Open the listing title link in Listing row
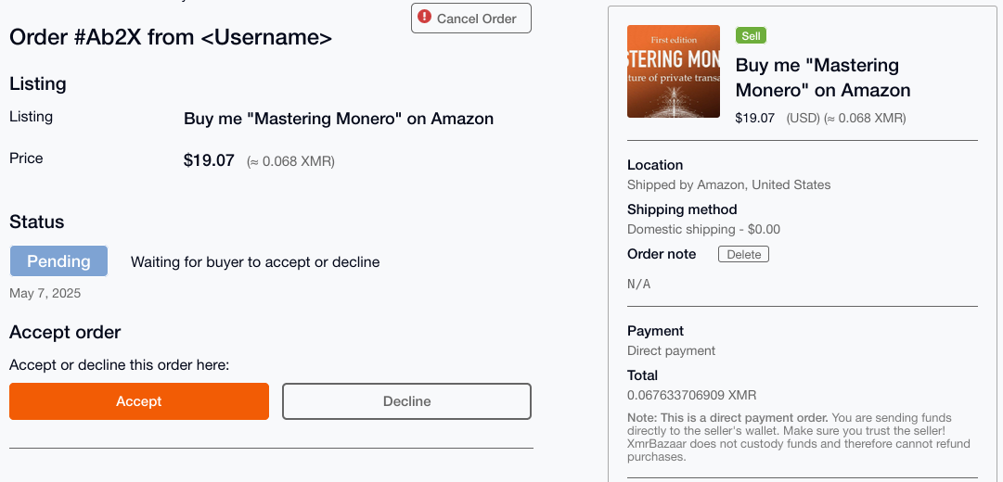This screenshot has height=482, width=1003. [339, 119]
